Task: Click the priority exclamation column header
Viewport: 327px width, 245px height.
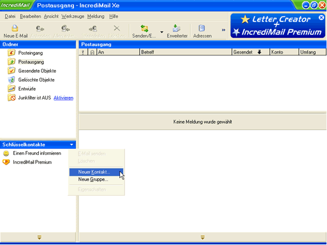Action: click(x=83, y=52)
